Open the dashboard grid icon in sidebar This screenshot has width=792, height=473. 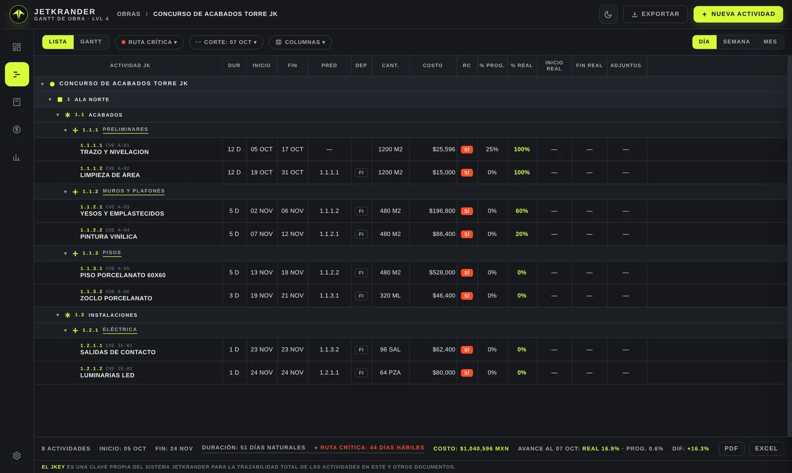point(17,47)
